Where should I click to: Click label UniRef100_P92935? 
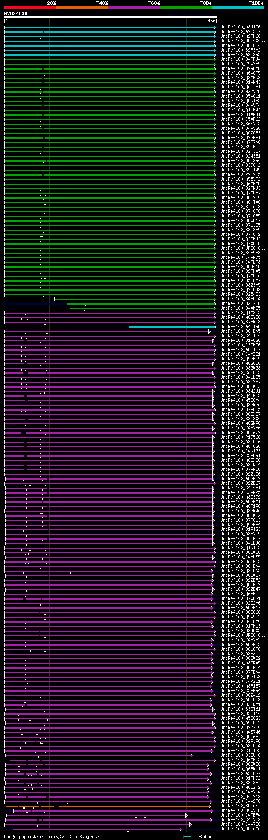(240, 174)
